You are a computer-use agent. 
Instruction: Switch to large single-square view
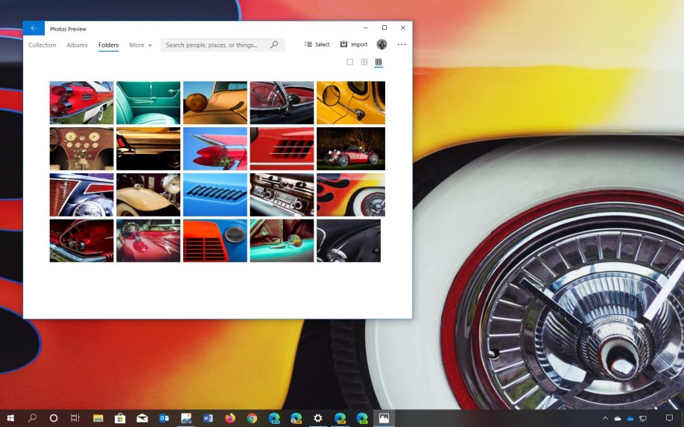coord(350,62)
